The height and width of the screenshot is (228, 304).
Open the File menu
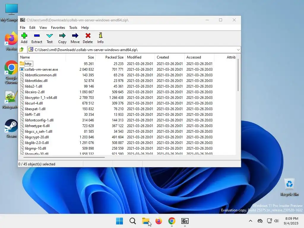coord(23,28)
